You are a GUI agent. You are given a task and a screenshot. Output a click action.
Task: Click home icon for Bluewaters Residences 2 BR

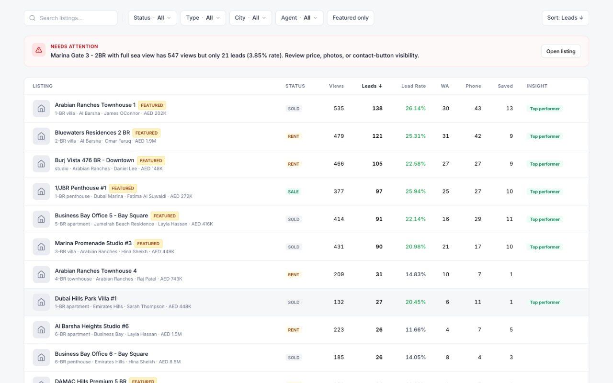[x=41, y=136]
